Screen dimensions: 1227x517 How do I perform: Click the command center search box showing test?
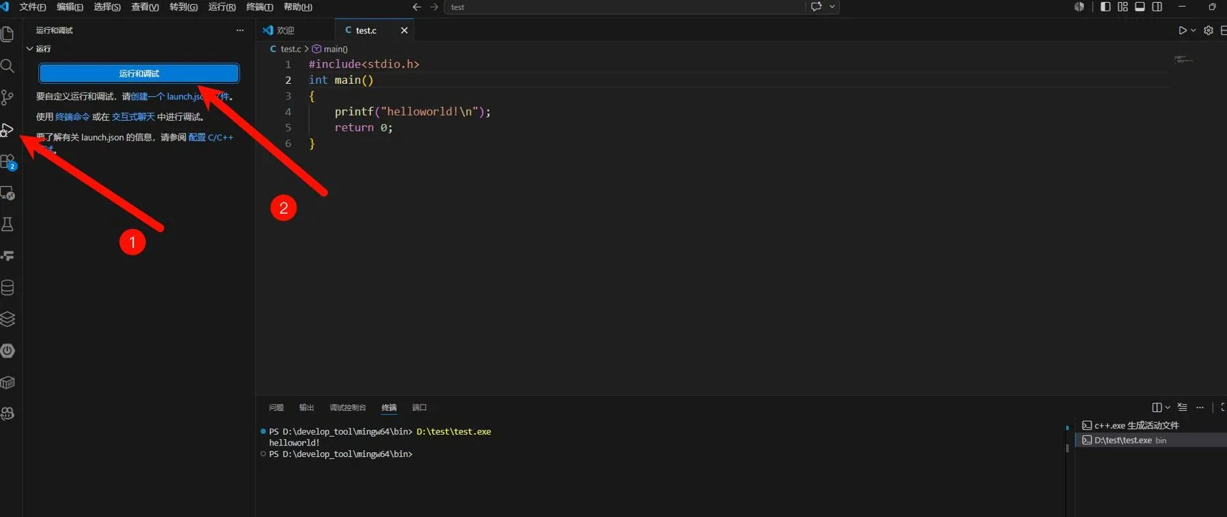[625, 7]
